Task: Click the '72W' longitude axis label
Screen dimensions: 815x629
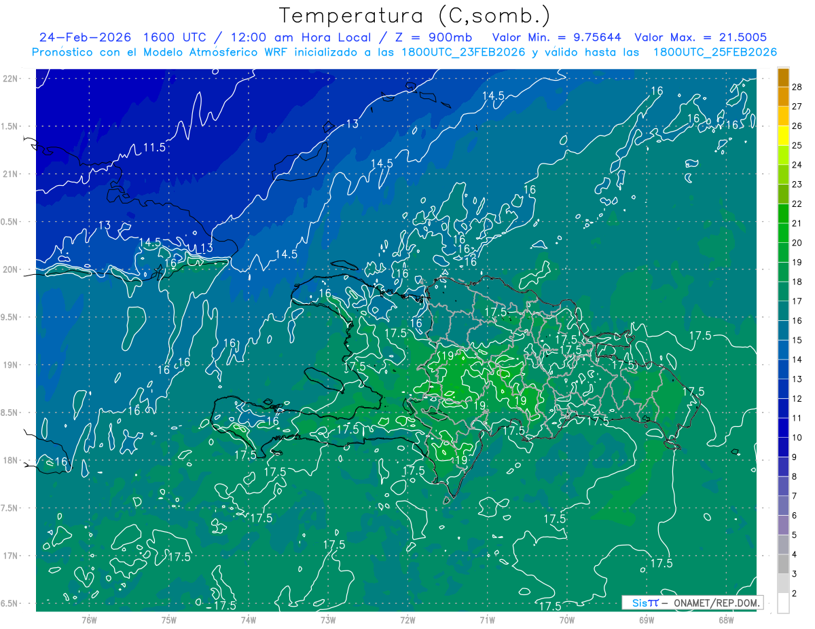Action: pos(408,620)
